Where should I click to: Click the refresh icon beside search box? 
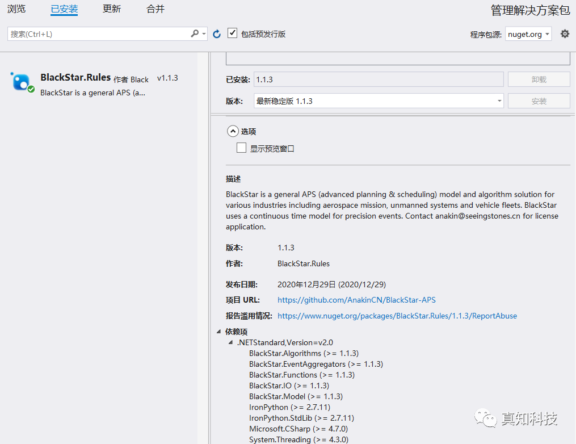[x=217, y=34]
